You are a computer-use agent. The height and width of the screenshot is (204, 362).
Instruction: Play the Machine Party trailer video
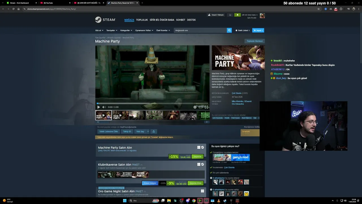(98, 107)
